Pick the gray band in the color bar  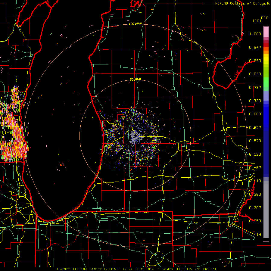(x=266, y=209)
